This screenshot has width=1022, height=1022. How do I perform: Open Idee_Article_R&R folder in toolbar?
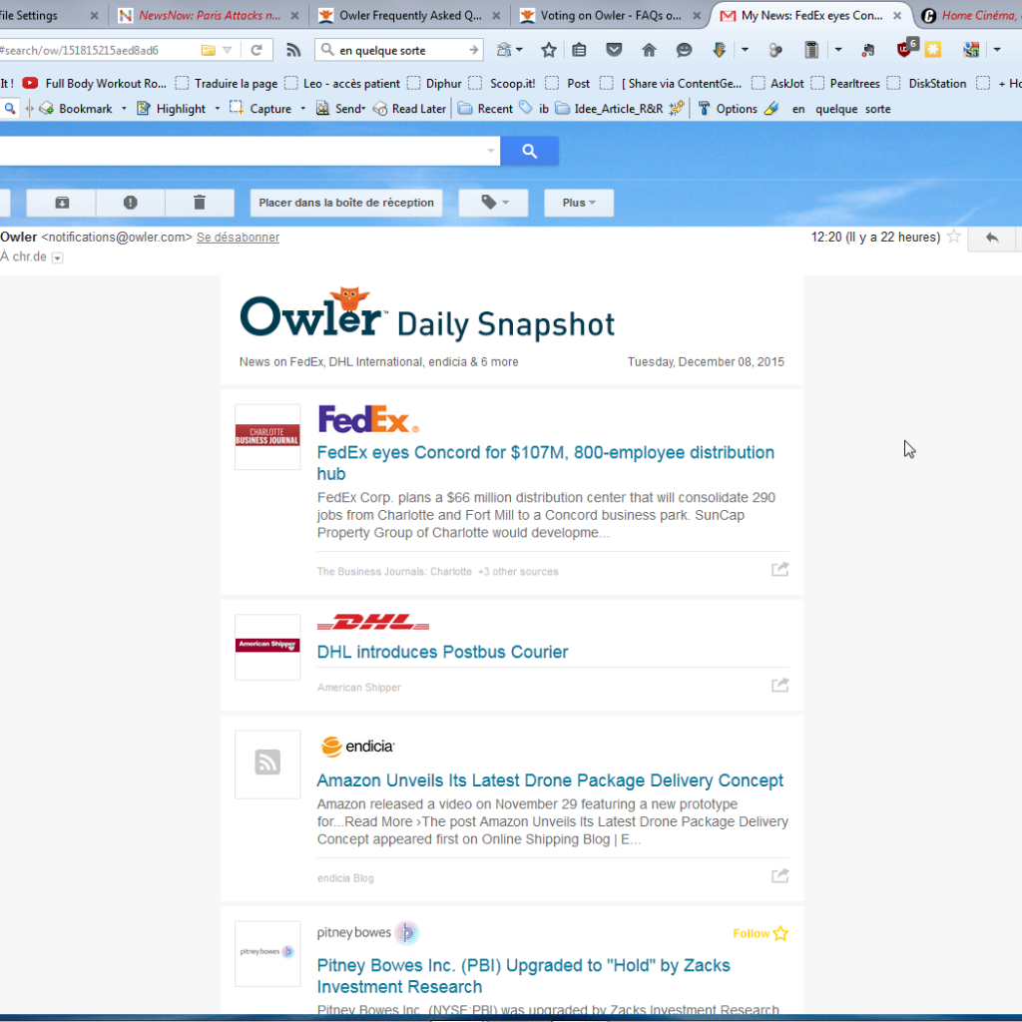tap(610, 109)
